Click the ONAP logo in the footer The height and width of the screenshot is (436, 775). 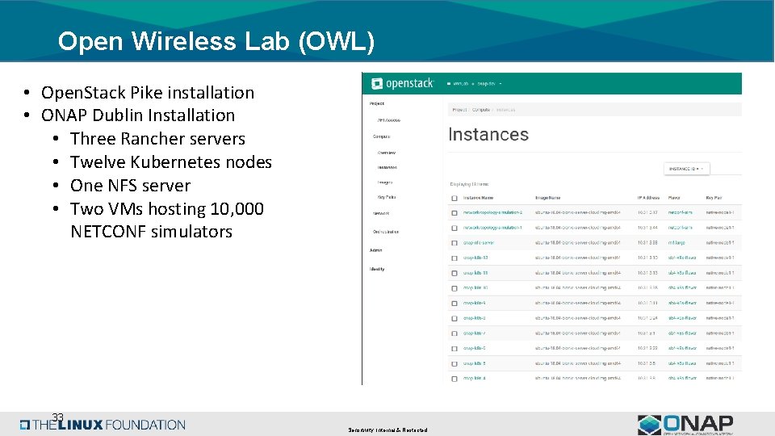point(685,425)
